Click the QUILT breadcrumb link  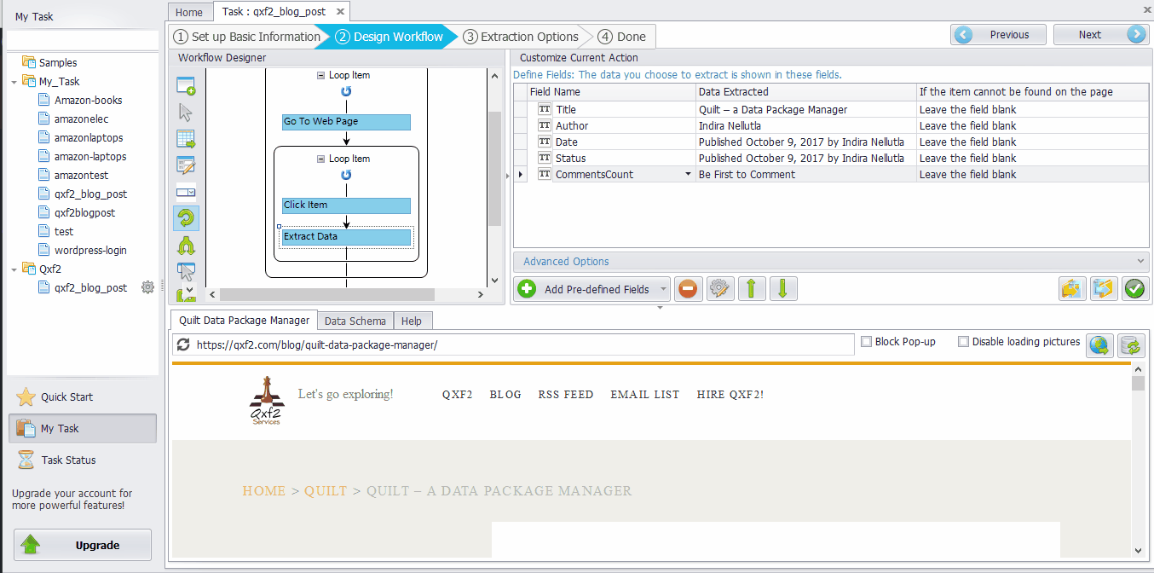coord(326,490)
